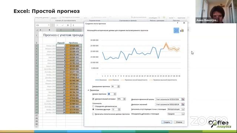Toggle the Доверительный интервал checkbox
Viewport: 237px width, 133px height.
[93, 99]
